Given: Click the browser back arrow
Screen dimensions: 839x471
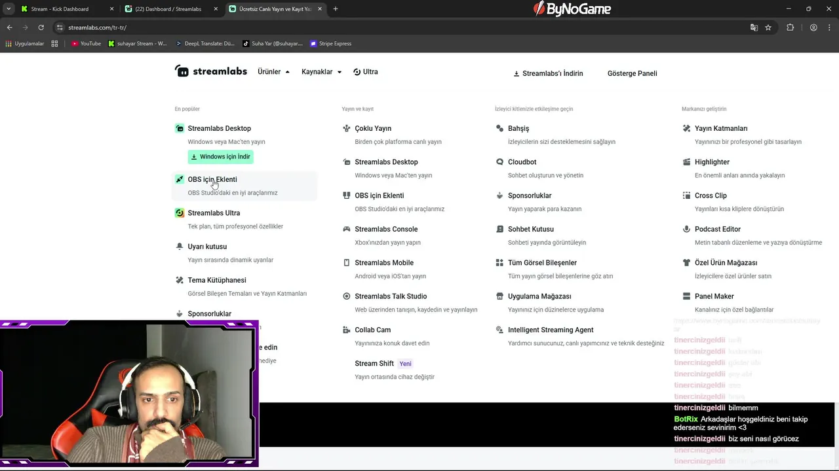Looking at the screenshot, I should pos(9,27).
